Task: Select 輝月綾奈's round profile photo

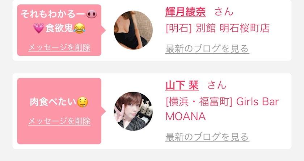Action: (133, 30)
